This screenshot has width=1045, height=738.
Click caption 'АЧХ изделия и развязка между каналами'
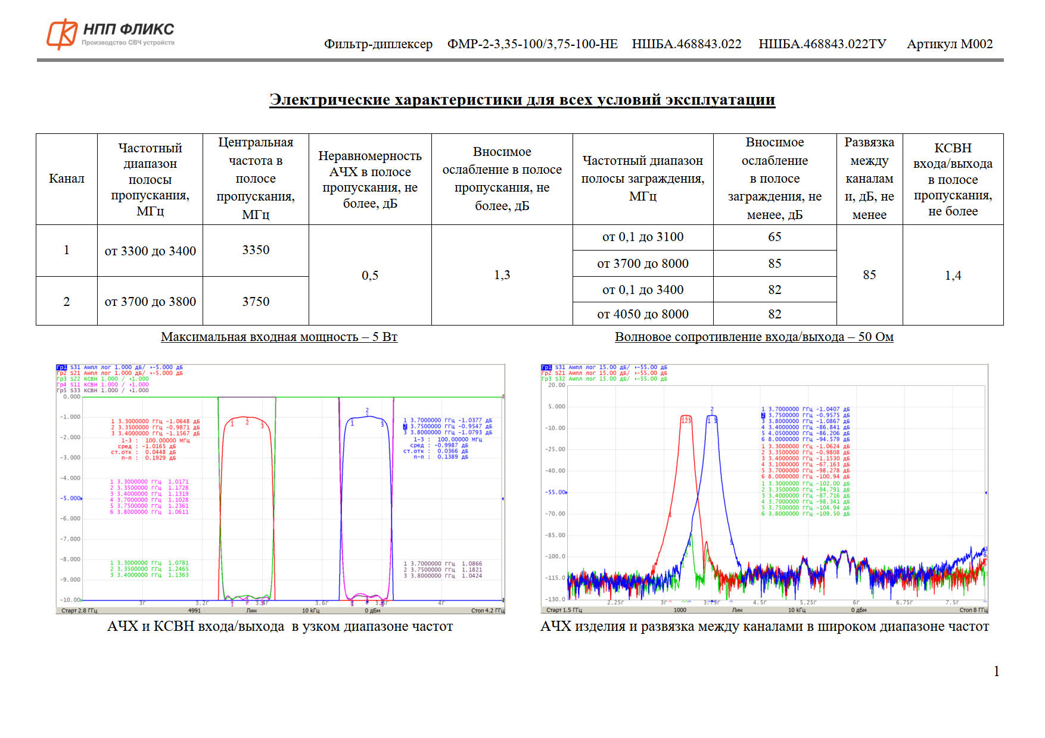[764, 627]
